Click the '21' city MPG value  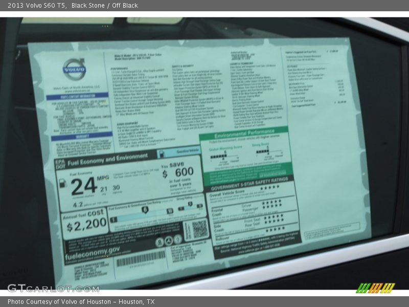(104, 189)
